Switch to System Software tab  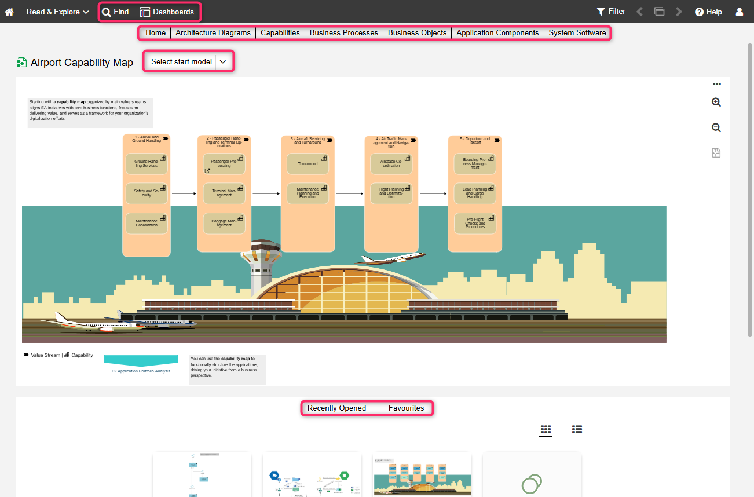(577, 33)
